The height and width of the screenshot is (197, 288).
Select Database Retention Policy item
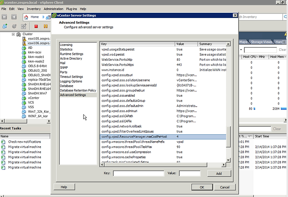[78, 90]
